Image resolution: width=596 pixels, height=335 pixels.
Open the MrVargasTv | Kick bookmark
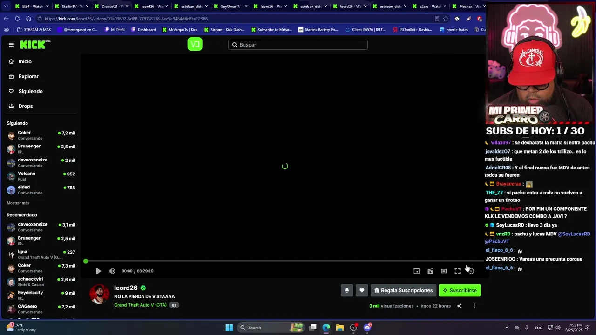180,30
